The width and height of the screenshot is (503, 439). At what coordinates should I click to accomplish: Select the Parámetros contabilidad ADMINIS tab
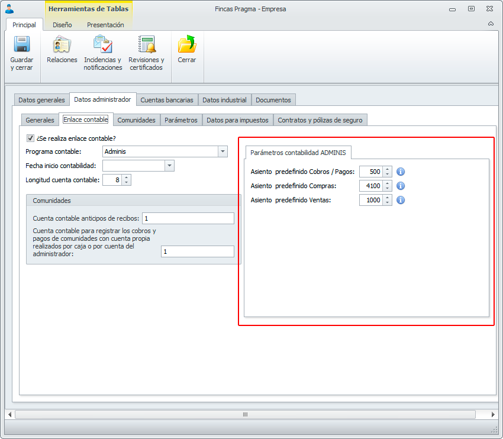[298, 153]
